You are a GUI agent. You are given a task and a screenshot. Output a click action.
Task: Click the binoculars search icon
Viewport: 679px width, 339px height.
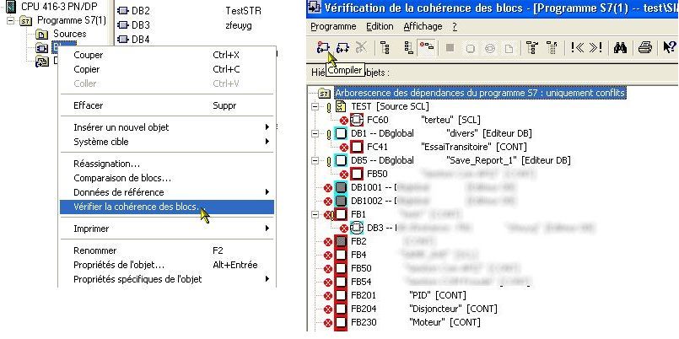click(x=621, y=47)
